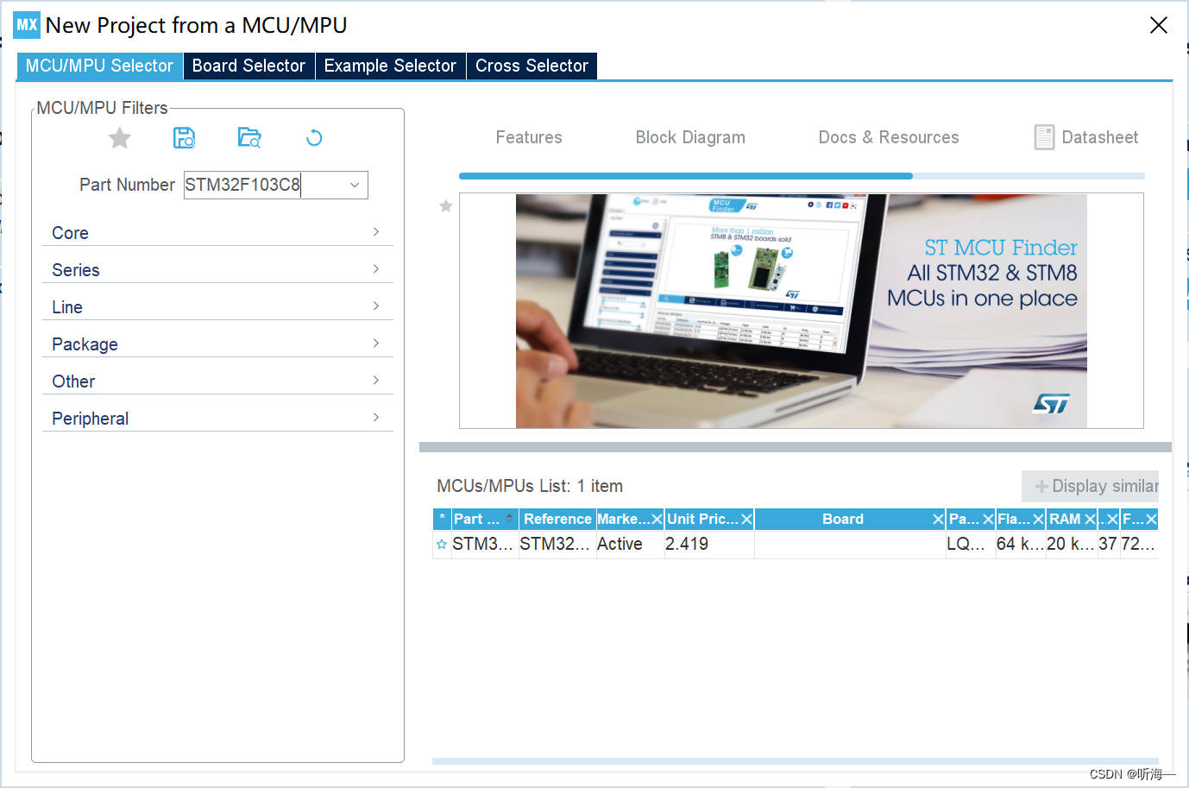Expand the Other filter section
This screenshot has height=788, width=1189.
[x=217, y=381]
